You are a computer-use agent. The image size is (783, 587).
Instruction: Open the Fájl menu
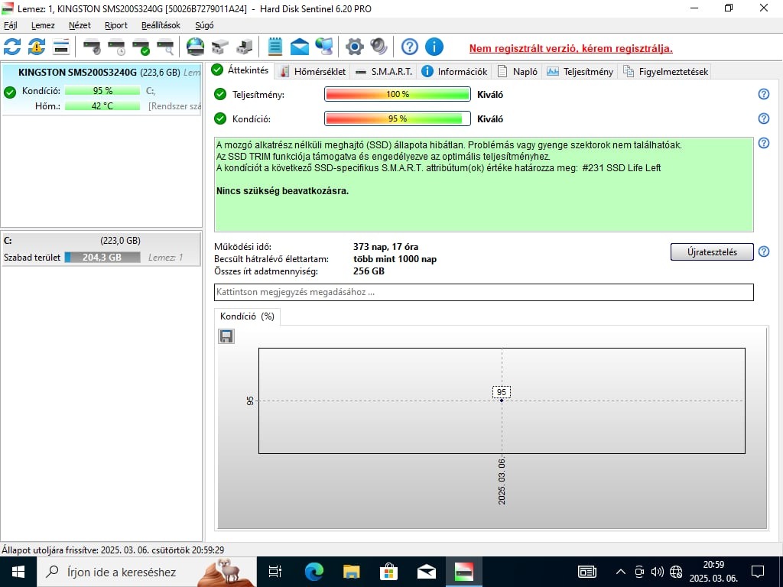pos(11,25)
